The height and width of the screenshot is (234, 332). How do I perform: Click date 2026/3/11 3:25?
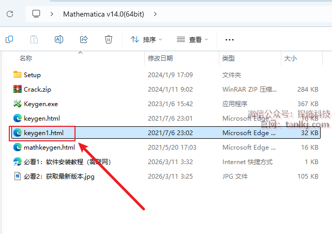pyautogui.click(x=171, y=177)
